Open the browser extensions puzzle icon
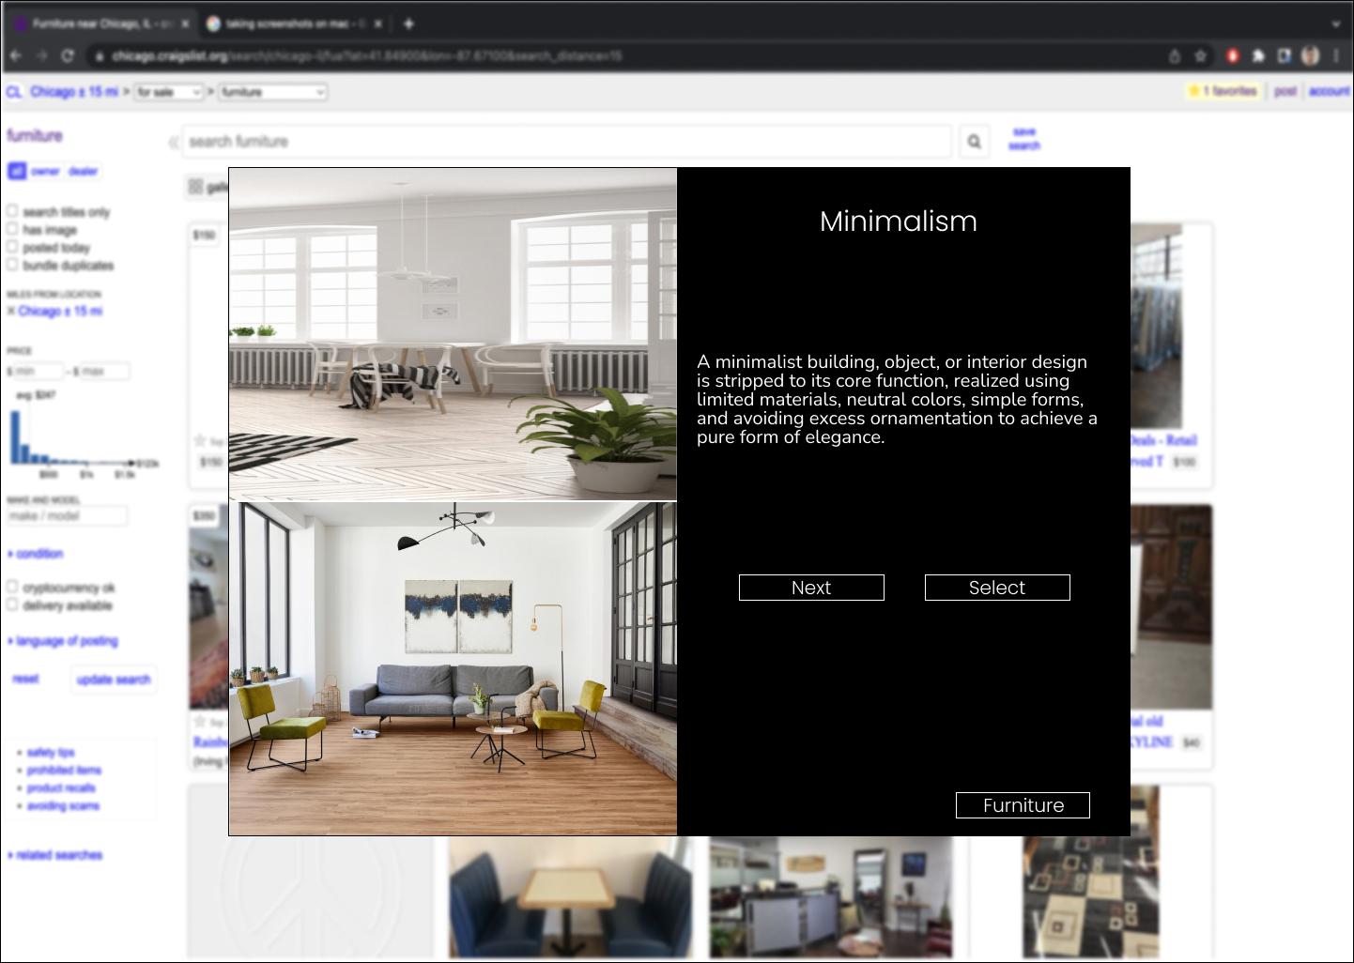Image resolution: width=1354 pixels, height=963 pixels. (1258, 56)
